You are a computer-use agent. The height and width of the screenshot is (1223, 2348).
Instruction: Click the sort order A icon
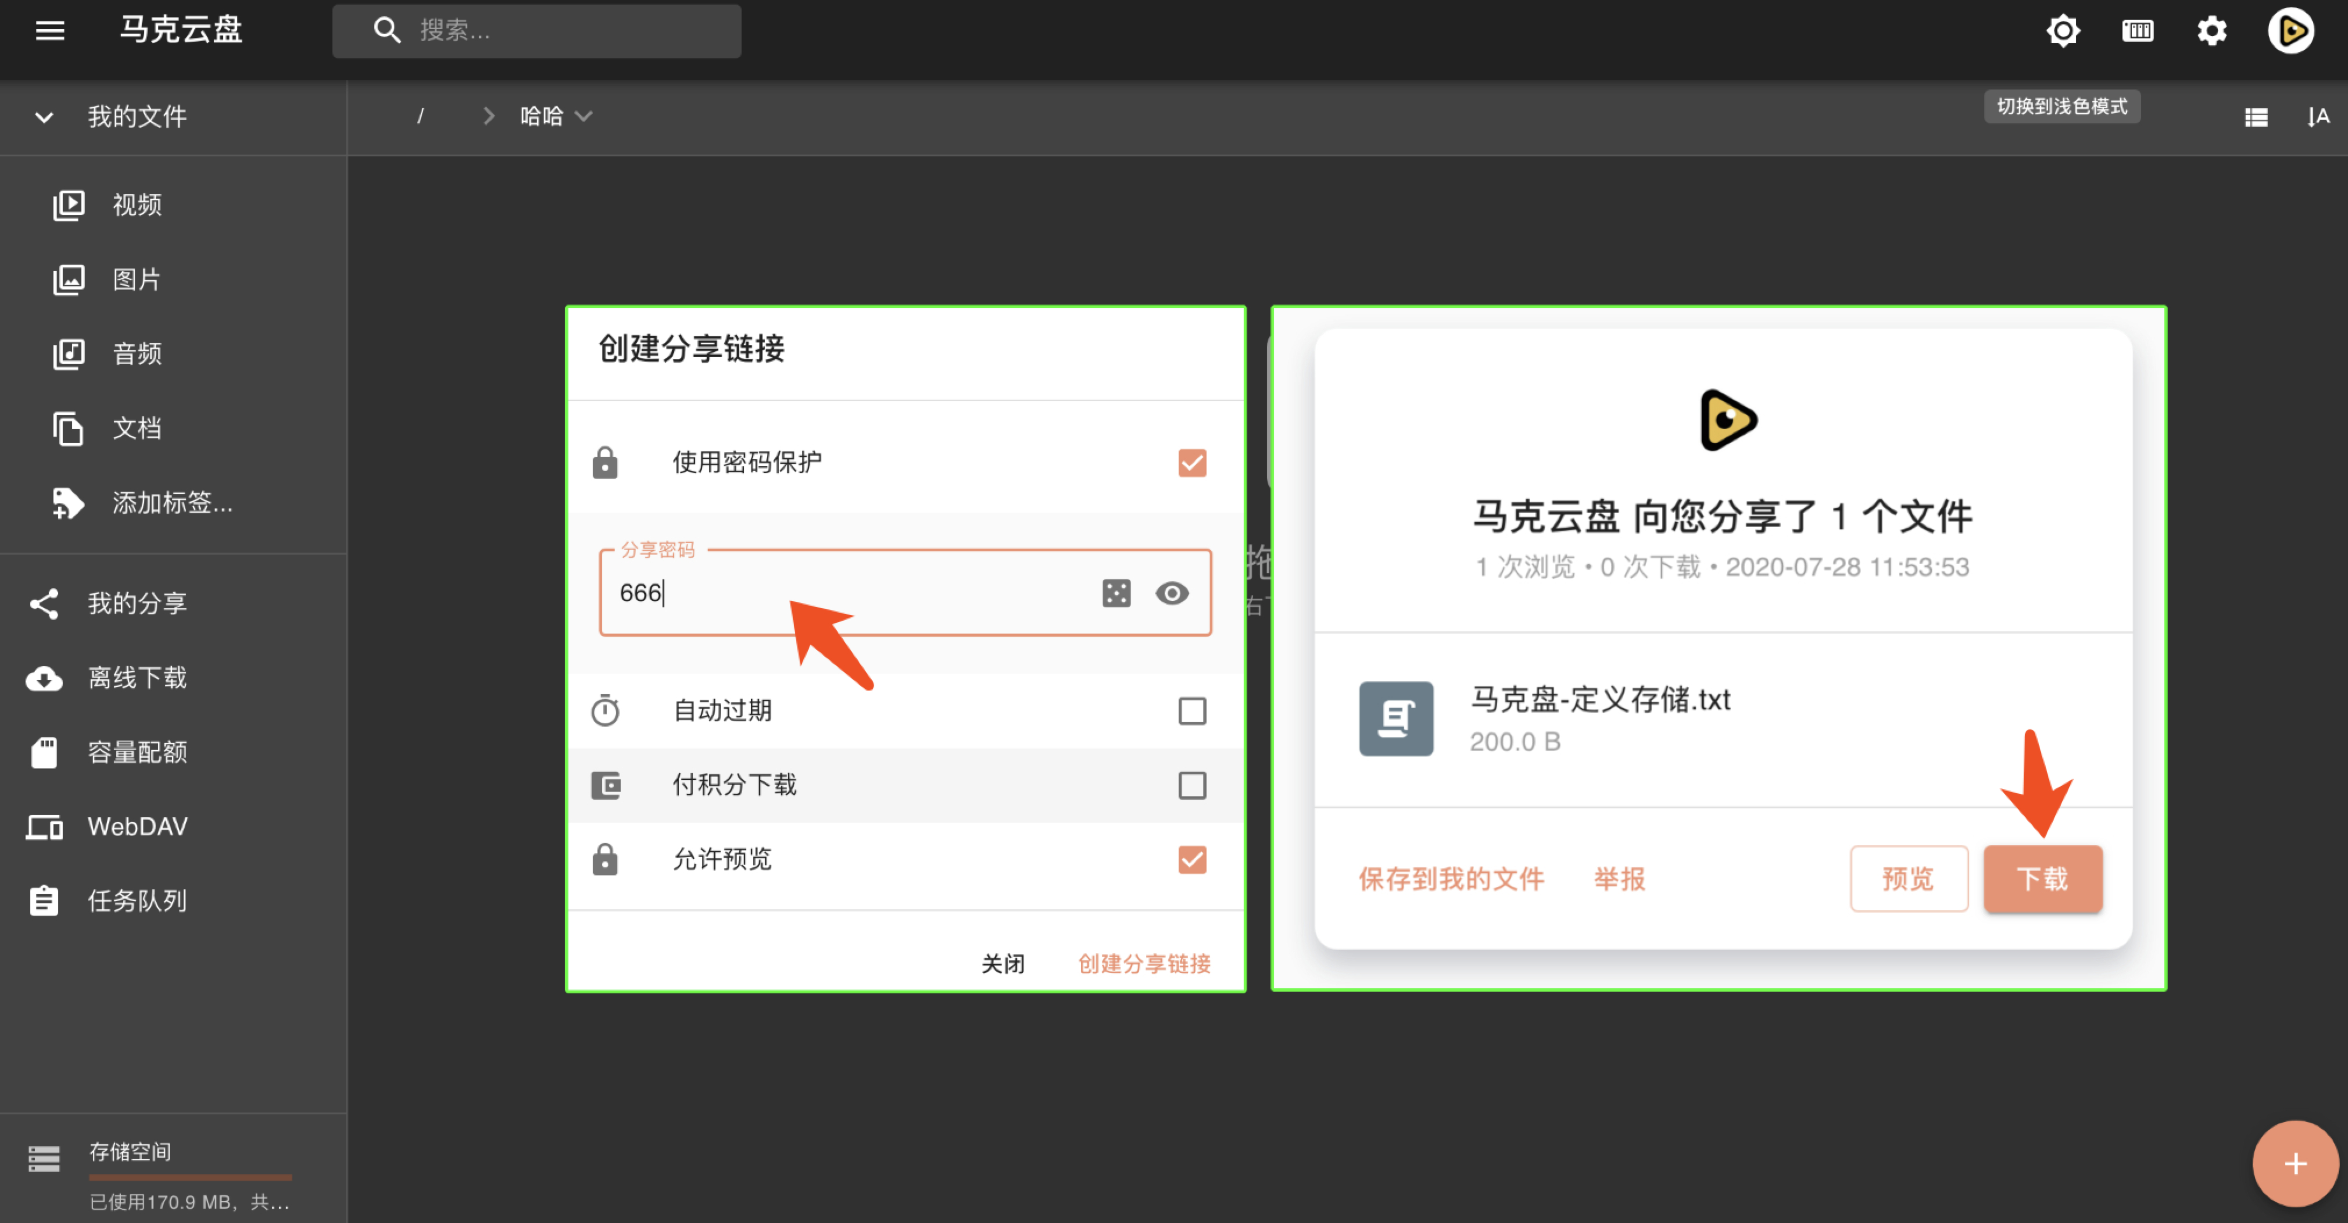tap(2317, 117)
